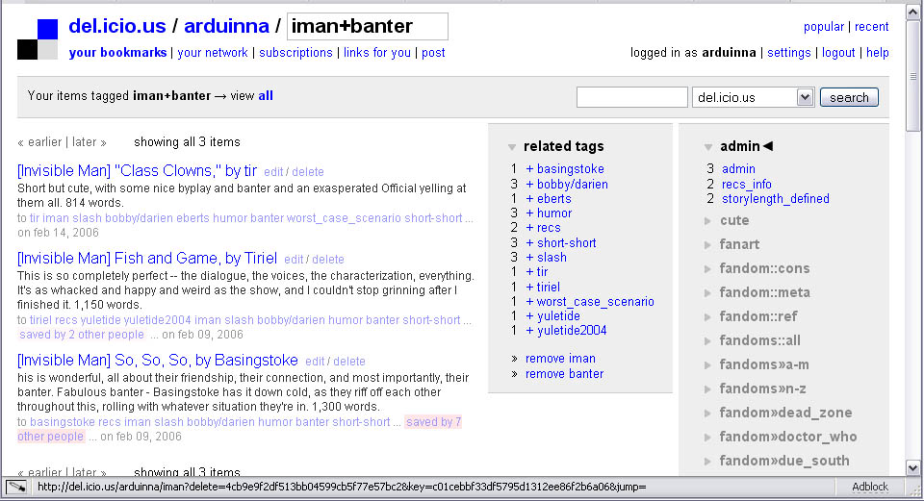Edit the So, So, So bookmark
924x501 pixels.
[x=315, y=362]
